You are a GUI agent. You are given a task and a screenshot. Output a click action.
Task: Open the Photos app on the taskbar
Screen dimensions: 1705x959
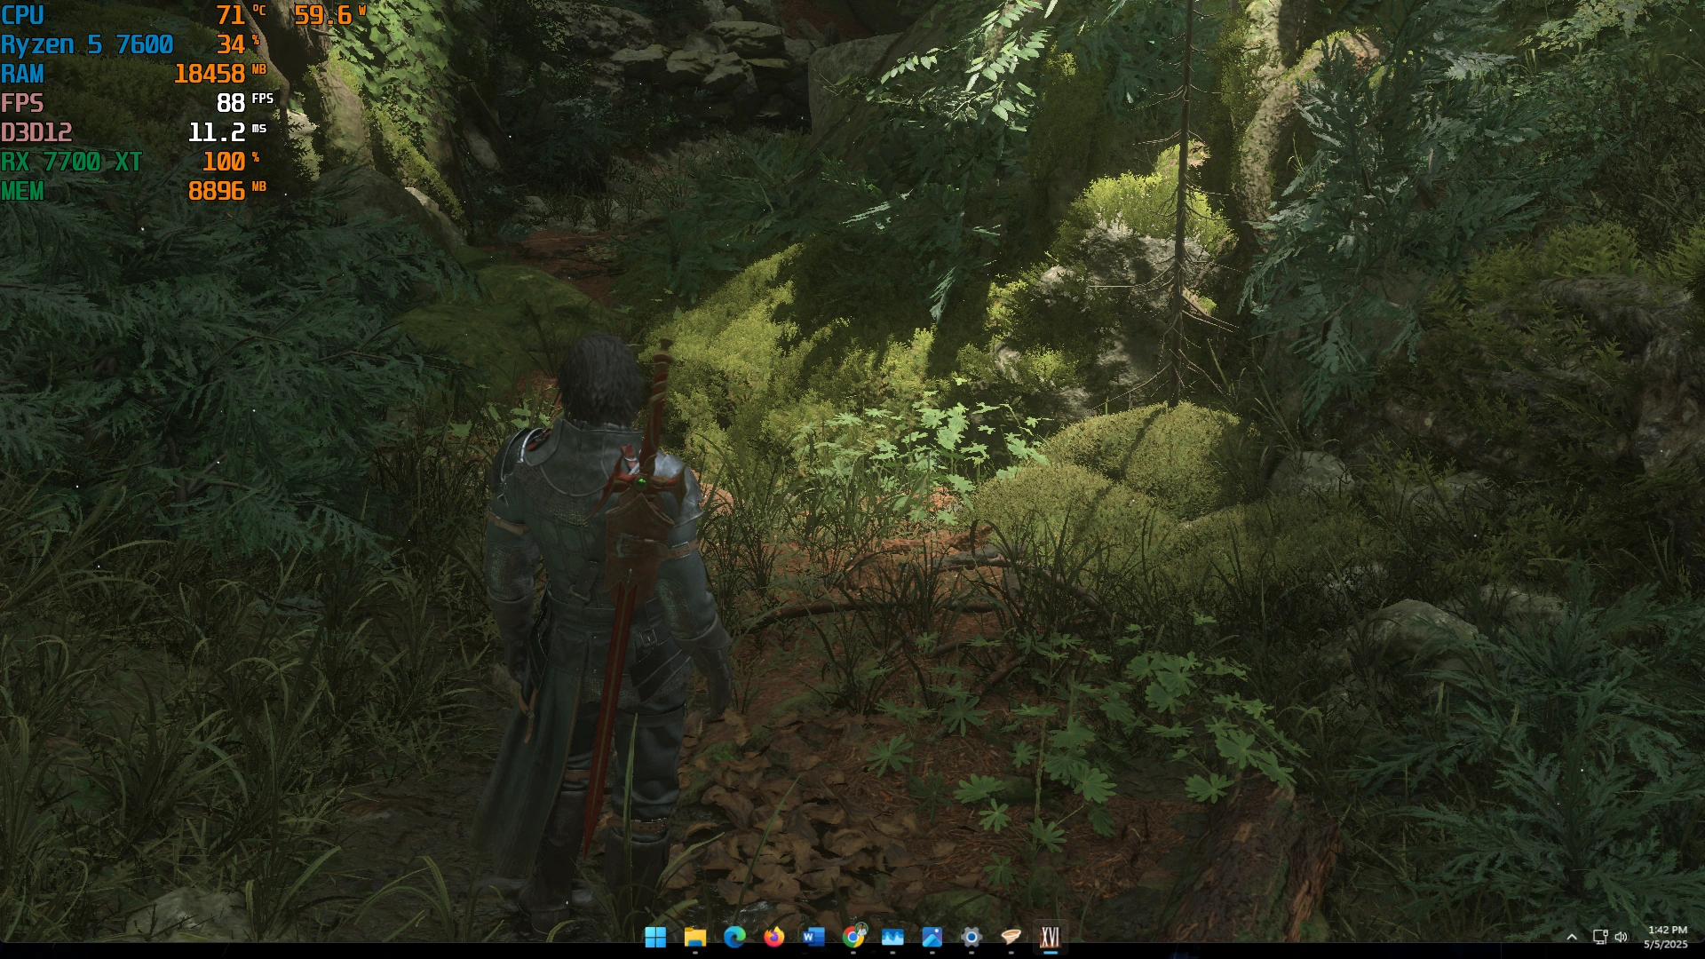[x=932, y=937]
